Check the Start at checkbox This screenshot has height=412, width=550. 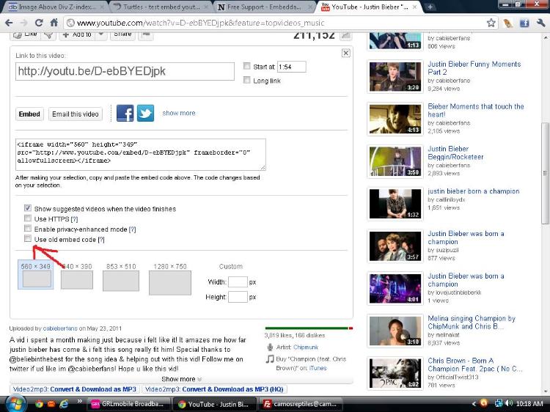pos(247,67)
